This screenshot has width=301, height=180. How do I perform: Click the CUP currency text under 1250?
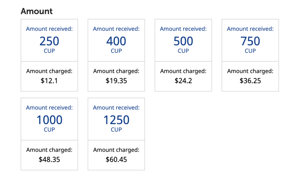click(116, 130)
